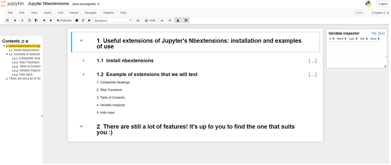This screenshot has width=391, height=165.
Task: Open the Widgets menu
Action: (x=108, y=13)
